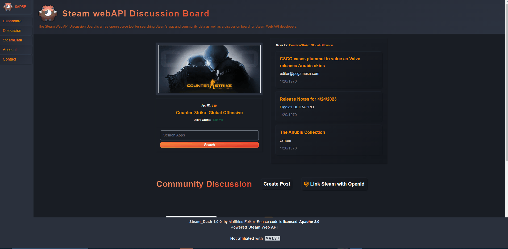Click the shield icon on Link Steam button

[x=306, y=184]
